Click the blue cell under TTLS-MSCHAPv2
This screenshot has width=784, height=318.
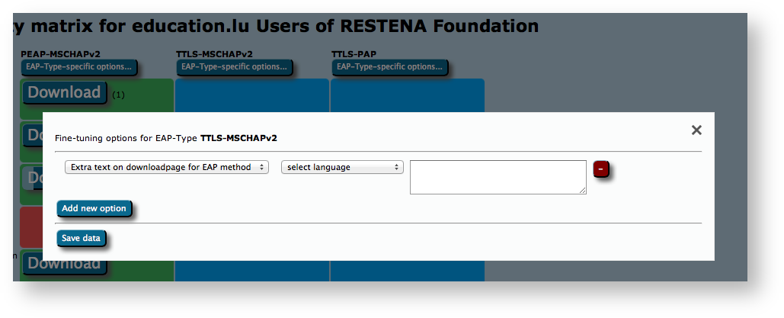pos(251,95)
